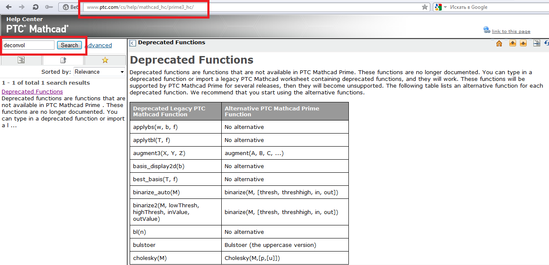The image size is (549, 265).
Task: Go forward with the browser forward arrow
Action: [x=22, y=7]
